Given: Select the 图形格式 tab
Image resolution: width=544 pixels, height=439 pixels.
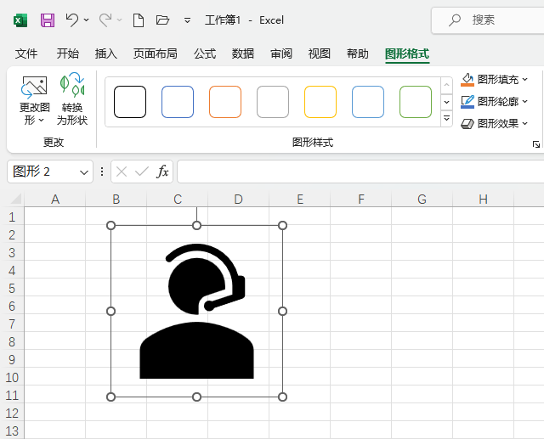Looking at the screenshot, I should (407, 53).
